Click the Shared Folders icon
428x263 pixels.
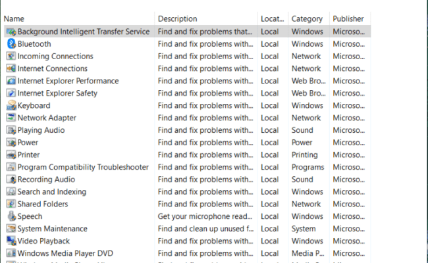[x=11, y=204]
